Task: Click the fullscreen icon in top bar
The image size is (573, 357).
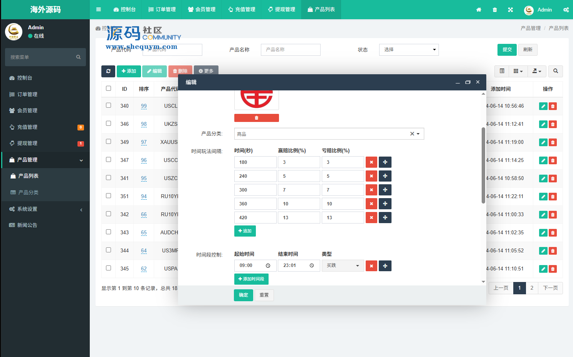Action: pos(510,10)
